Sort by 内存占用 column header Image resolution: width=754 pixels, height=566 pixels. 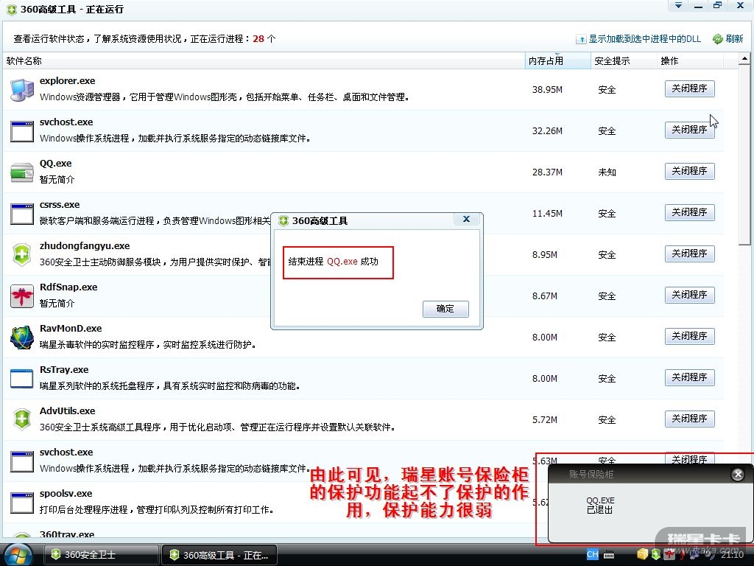[558, 61]
